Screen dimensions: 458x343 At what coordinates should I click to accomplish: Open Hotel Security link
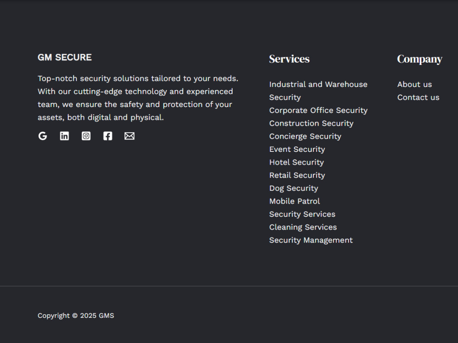(x=296, y=162)
